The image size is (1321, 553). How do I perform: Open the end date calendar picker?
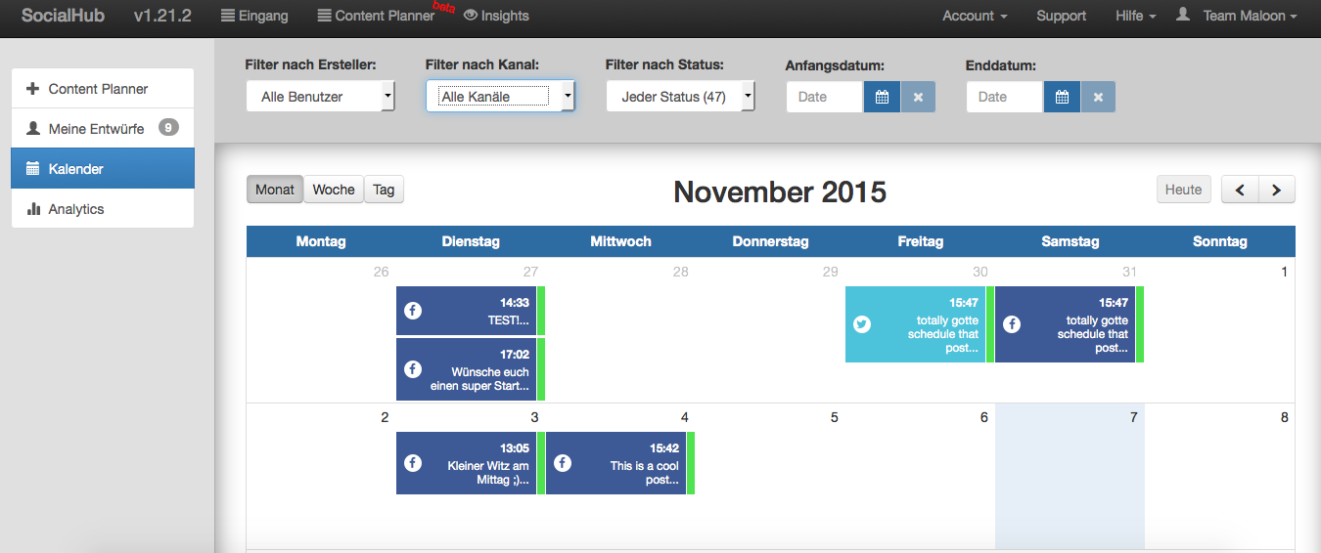[1062, 97]
